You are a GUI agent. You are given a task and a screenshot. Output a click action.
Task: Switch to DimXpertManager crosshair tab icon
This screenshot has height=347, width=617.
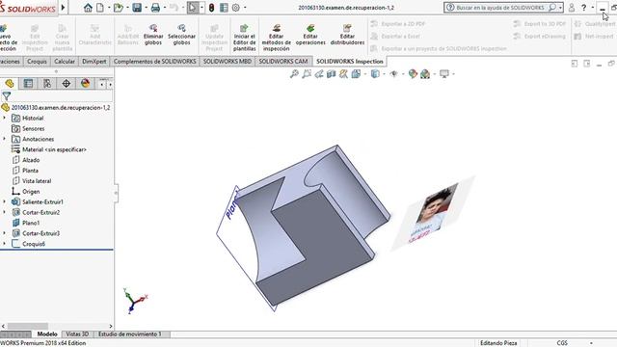point(67,84)
